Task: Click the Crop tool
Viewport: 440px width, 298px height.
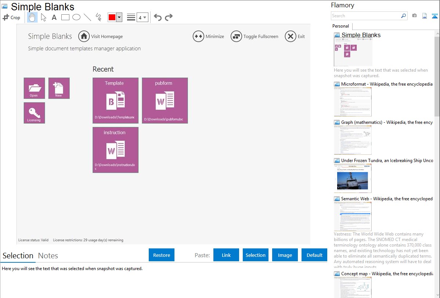Action: coord(11,17)
